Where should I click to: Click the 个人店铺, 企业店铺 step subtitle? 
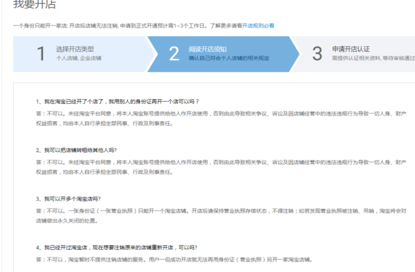point(79,58)
